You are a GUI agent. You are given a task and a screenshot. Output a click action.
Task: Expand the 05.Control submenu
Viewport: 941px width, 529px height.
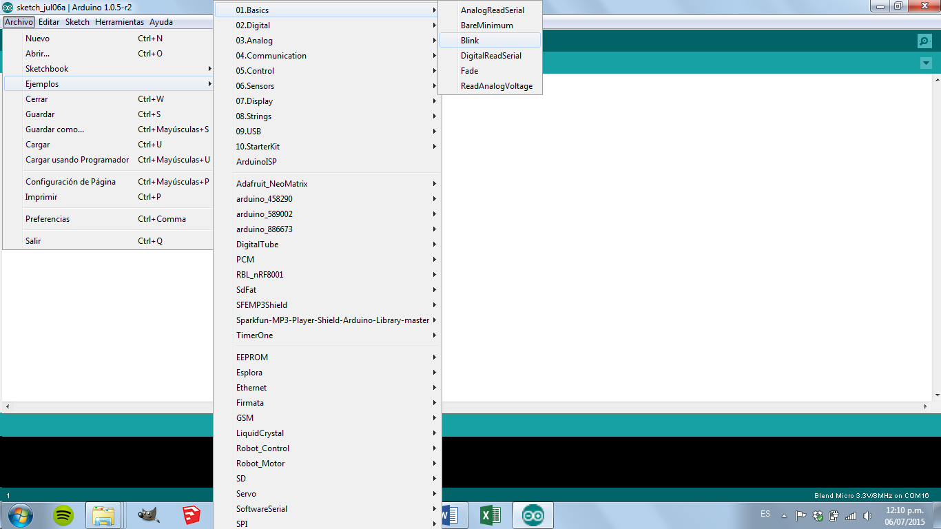pos(327,71)
